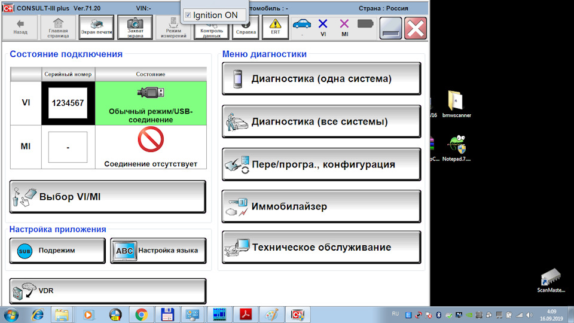This screenshot has width=574, height=323.
Task: Launch Internet Explorer from taskbar
Action: pos(37,315)
